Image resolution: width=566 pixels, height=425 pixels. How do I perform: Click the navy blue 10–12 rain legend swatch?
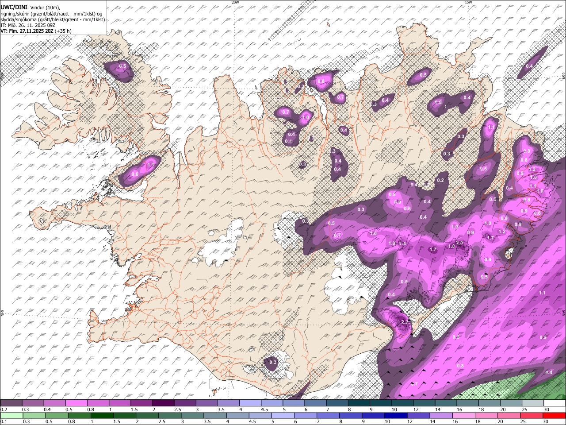tap(397, 415)
